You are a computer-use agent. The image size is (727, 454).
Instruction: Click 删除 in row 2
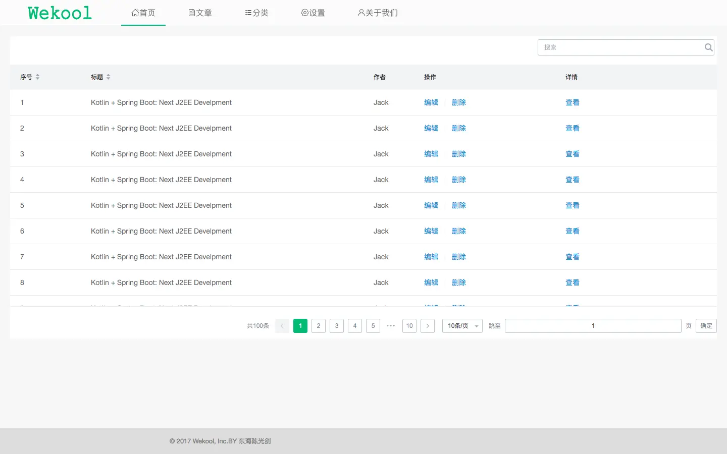[x=459, y=128]
